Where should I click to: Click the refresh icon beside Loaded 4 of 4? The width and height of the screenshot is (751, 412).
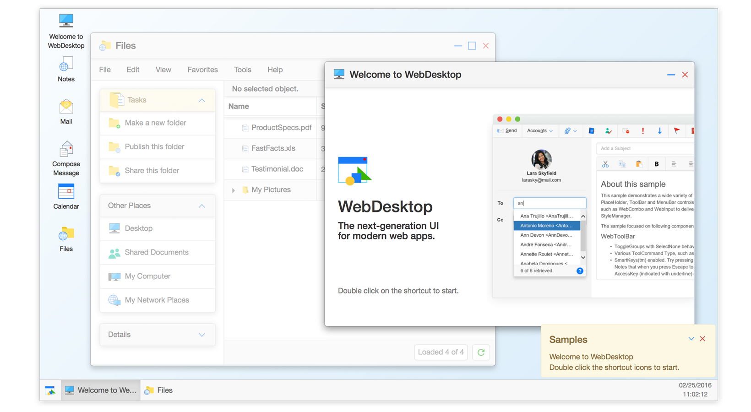(481, 352)
